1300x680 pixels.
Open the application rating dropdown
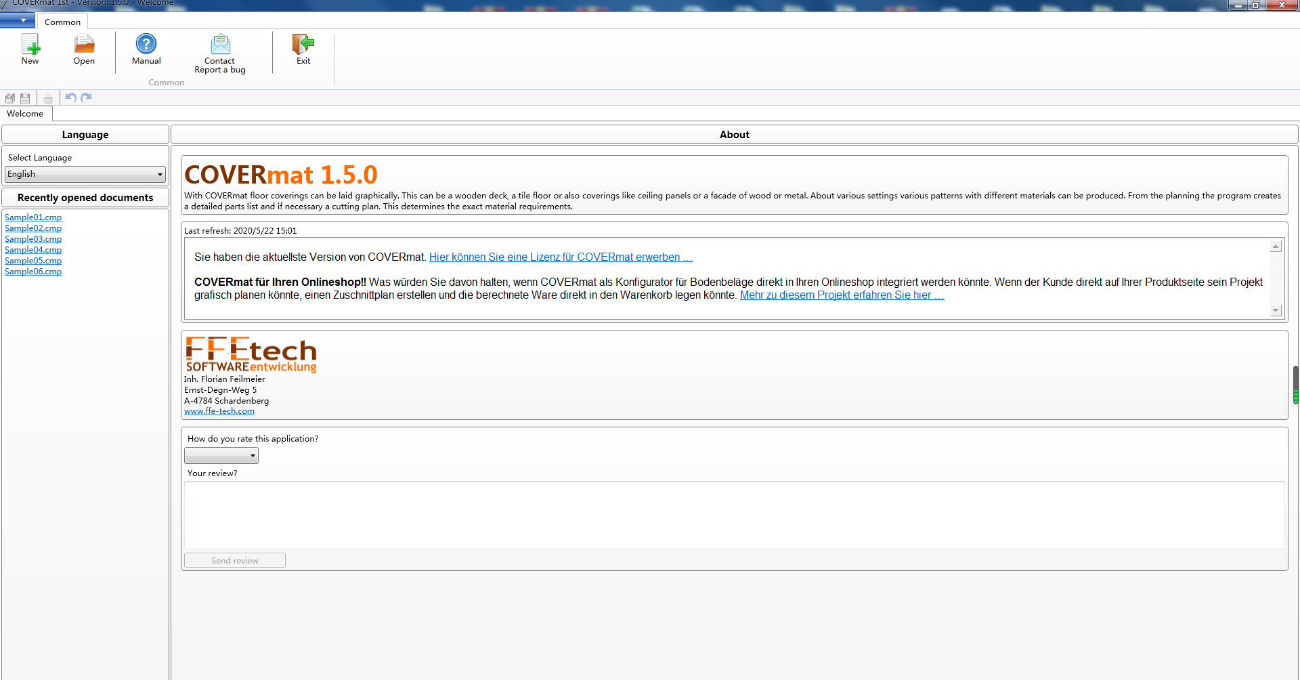pyautogui.click(x=221, y=456)
